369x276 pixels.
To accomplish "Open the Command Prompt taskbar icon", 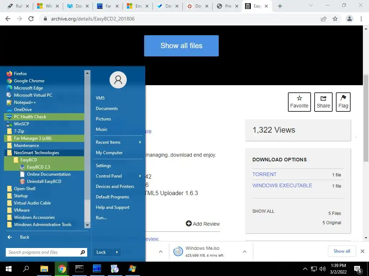I will coord(79,269).
